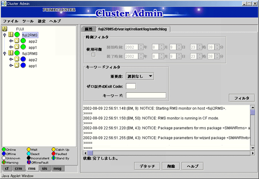
Task: Click the app2 application icon under fuji2RMS
Action: coord(17,41)
